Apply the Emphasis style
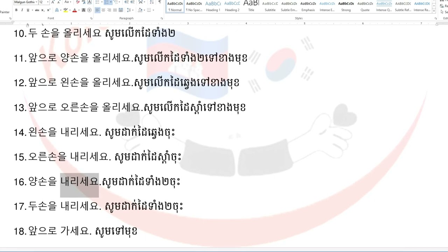This screenshot has height=252, width=448. 308,6
